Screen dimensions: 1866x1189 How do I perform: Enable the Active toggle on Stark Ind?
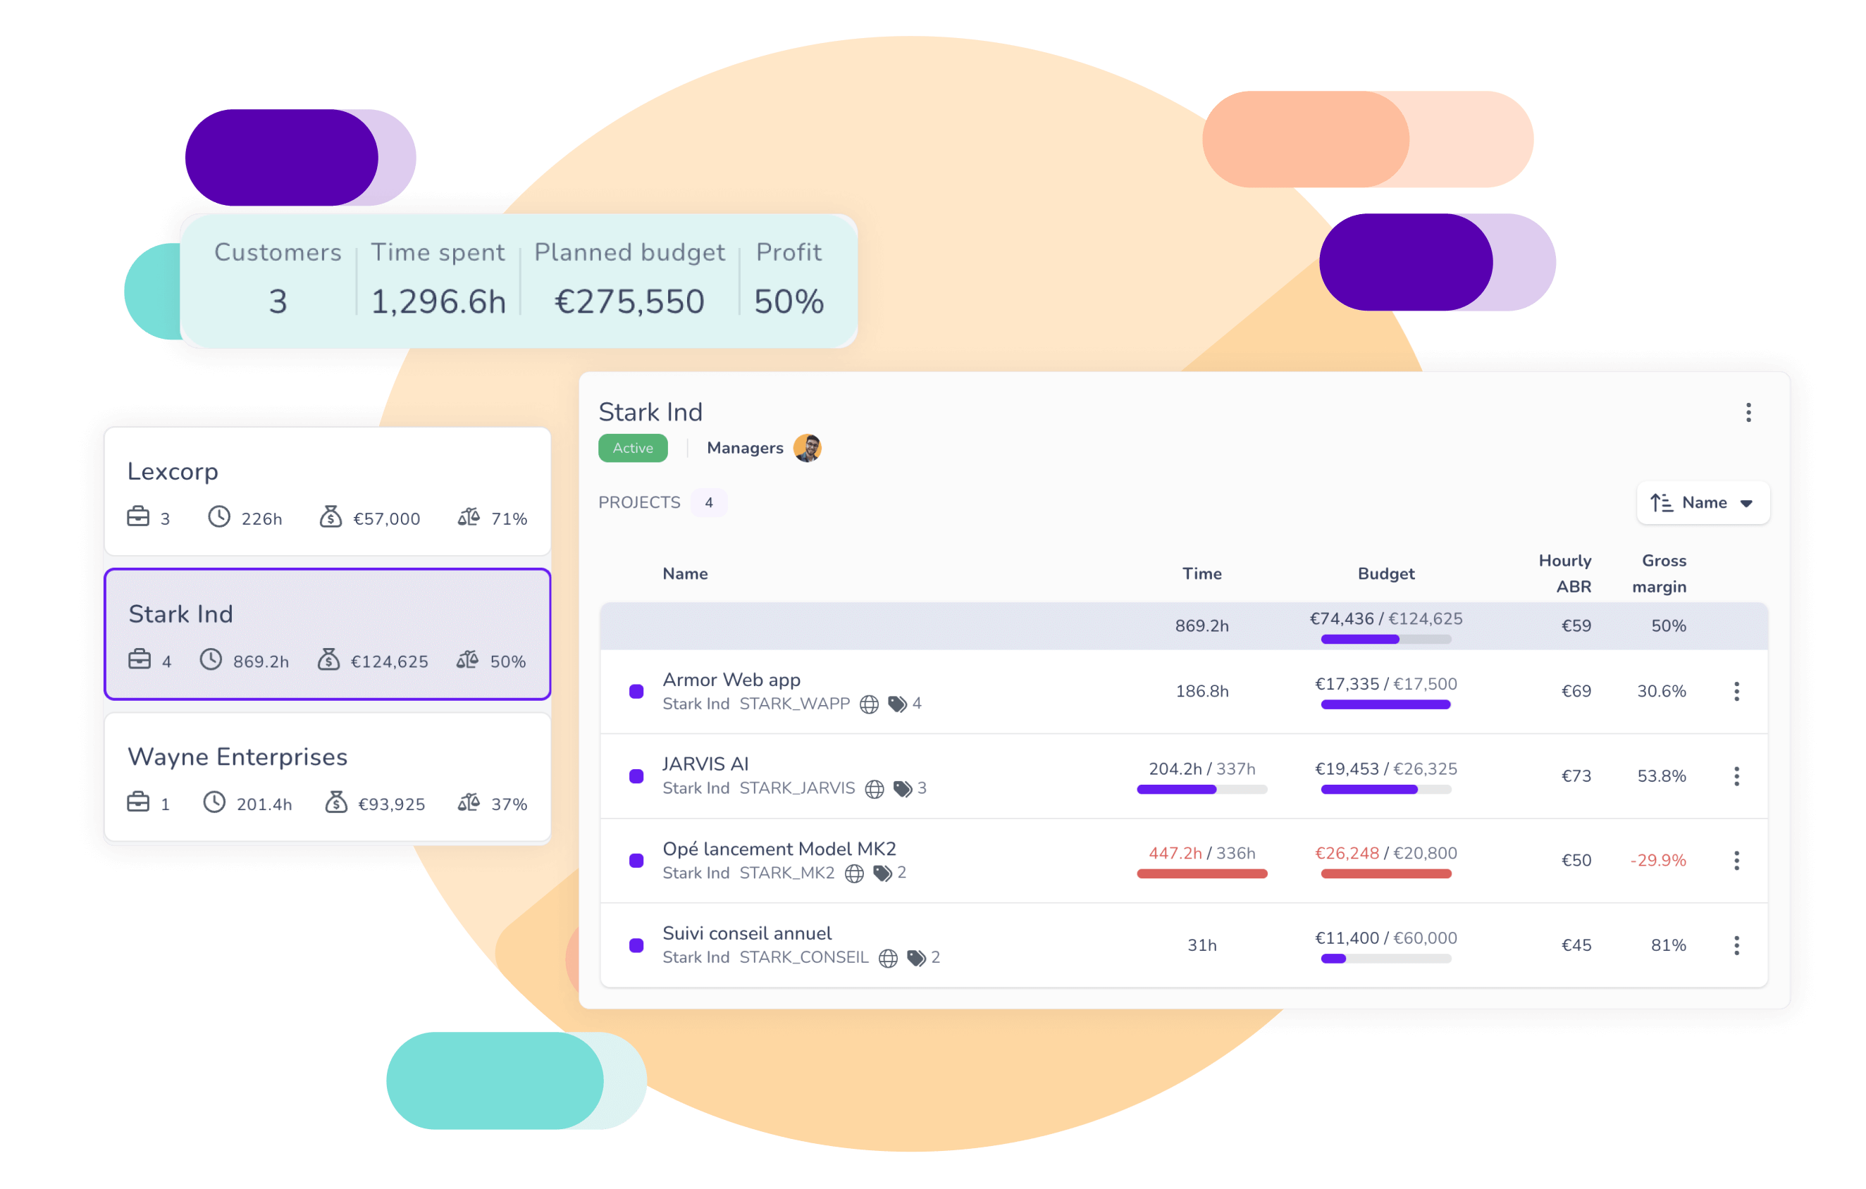(632, 447)
